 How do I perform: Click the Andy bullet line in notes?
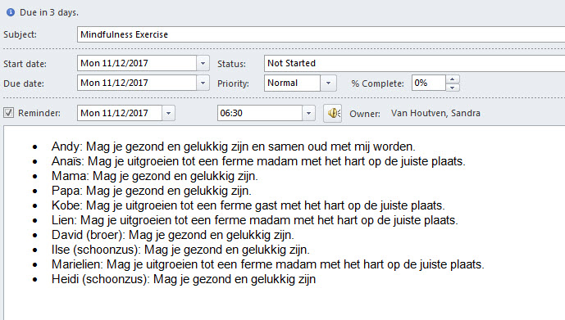[233, 146]
